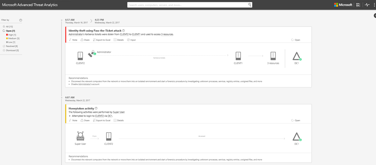
Task: Open Details of Honeytoken activity alert
Action: (x=119, y=121)
